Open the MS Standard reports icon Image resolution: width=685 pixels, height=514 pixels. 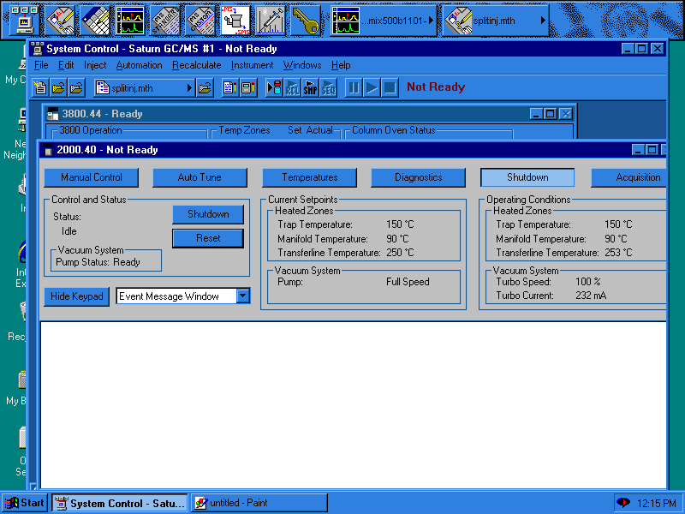(x=165, y=20)
